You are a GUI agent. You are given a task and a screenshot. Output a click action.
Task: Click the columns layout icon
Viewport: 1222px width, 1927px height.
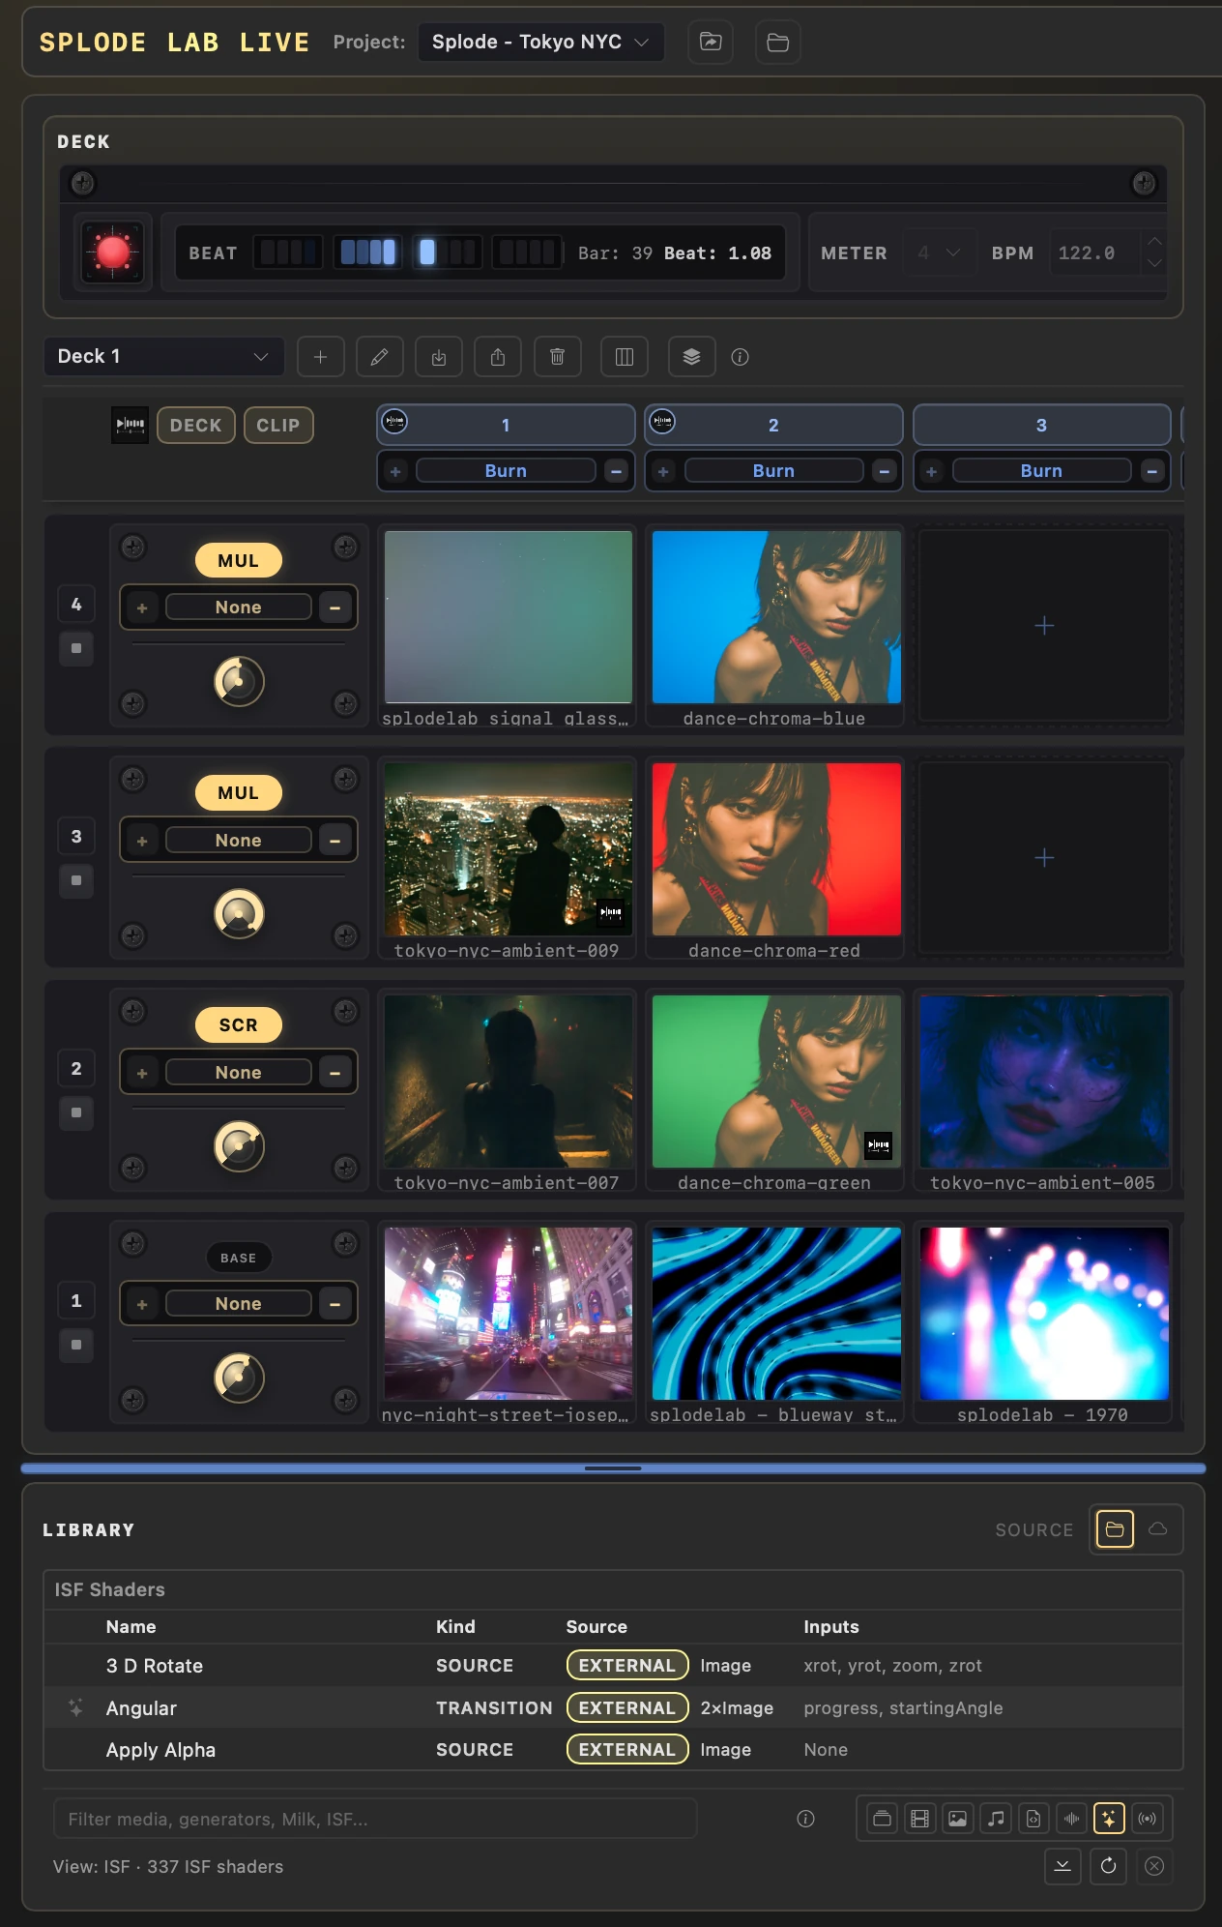(x=625, y=357)
